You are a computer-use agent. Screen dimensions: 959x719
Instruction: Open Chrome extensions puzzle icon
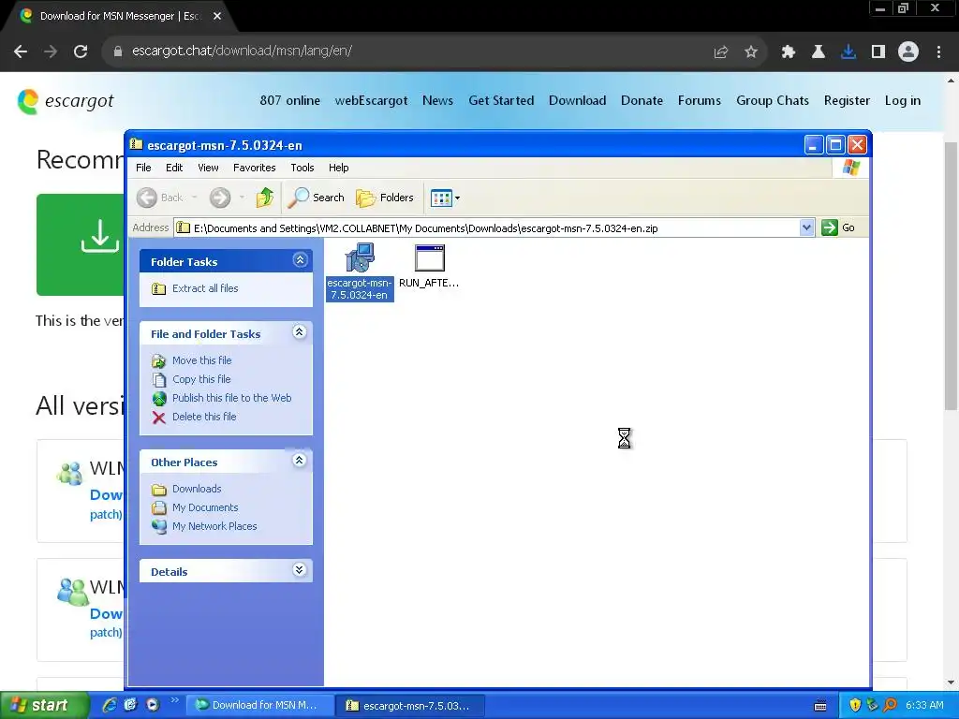pyautogui.click(x=789, y=51)
